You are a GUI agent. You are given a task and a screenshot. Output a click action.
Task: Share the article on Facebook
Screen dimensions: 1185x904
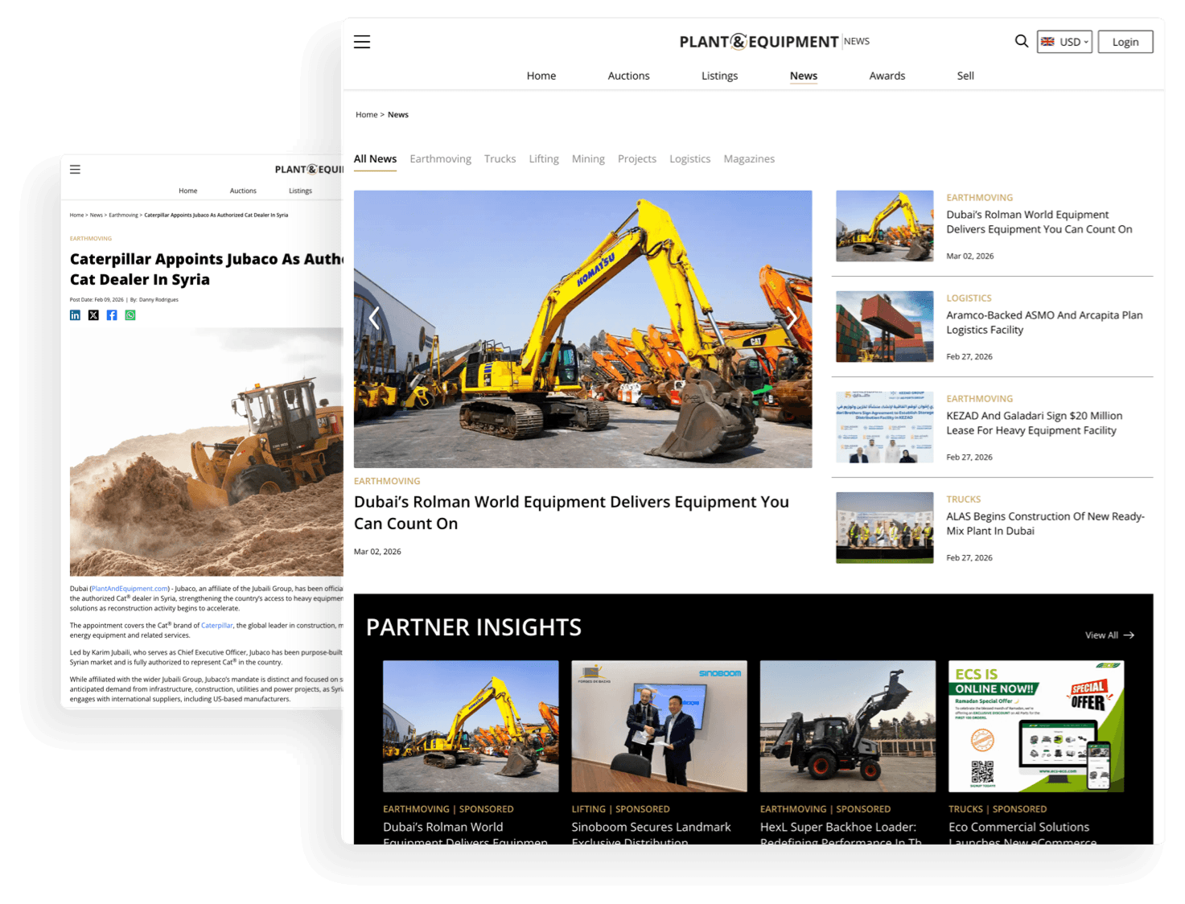112,315
